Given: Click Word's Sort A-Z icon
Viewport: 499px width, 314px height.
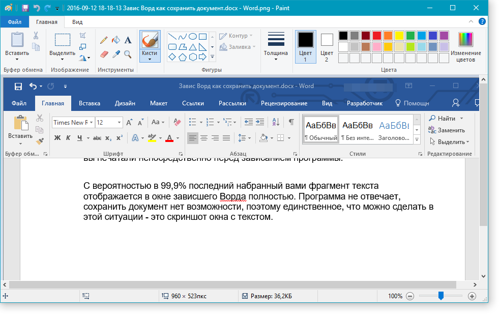Looking at the screenshot, I should point(276,122).
